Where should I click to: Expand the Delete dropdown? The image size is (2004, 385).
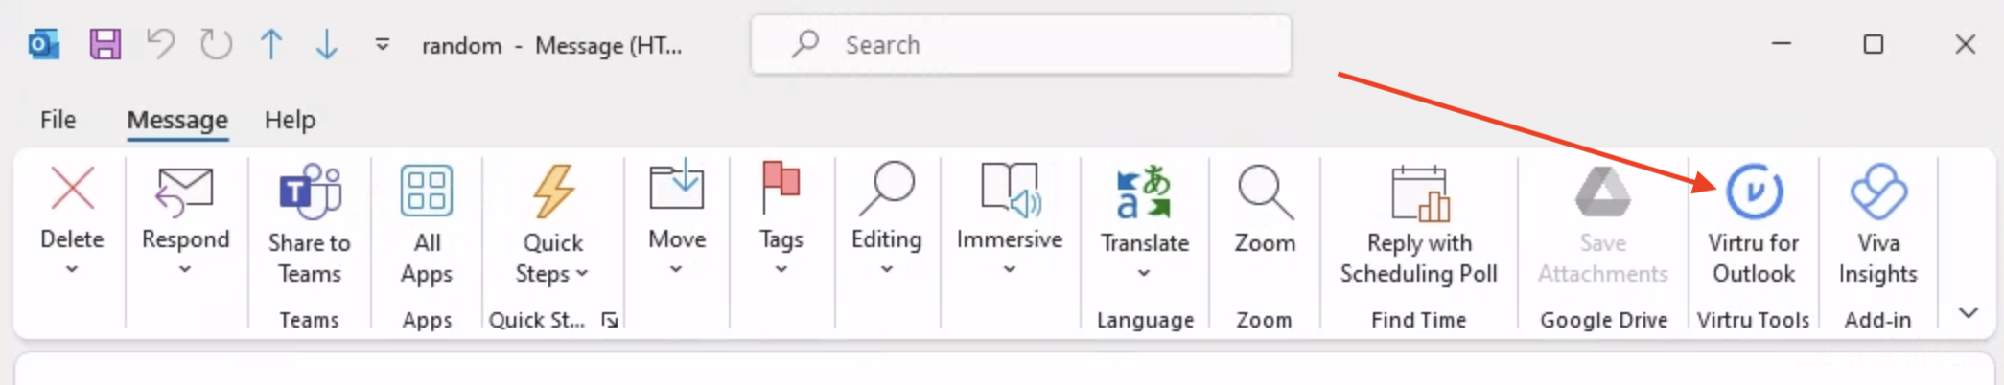(x=72, y=270)
